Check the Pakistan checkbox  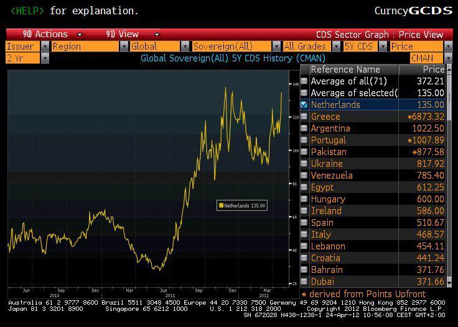(x=304, y=151)
